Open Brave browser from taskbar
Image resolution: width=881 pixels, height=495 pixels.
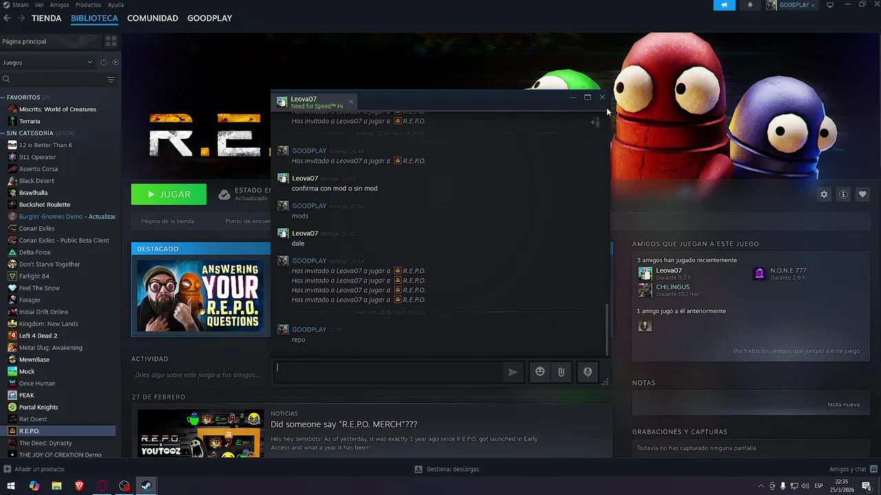click(79, 486)
